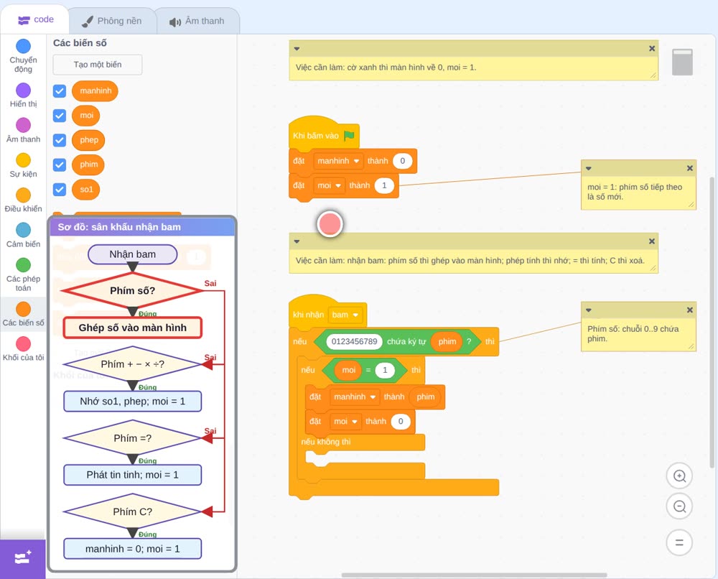Close the 'moi = 1: phím số tiếp theo' comment
The width and height of the screenshot is (718, 579).
pos(689,168)
